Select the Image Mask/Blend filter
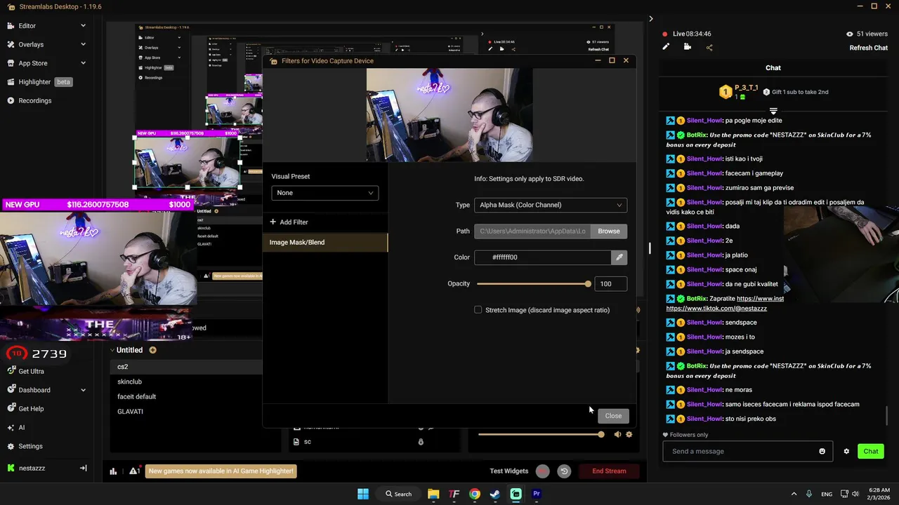Viewport: 899px width, 505px height. 326,242
